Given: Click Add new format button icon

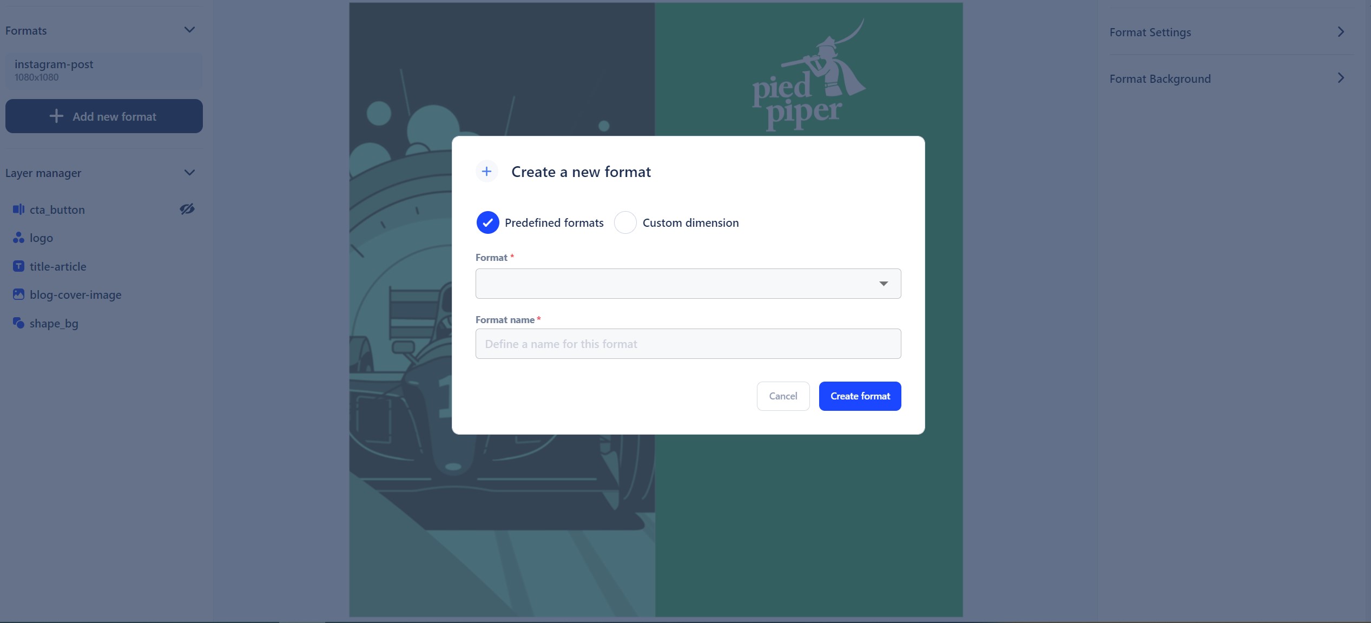Looking at the screenshot, I should coord(56,115).
